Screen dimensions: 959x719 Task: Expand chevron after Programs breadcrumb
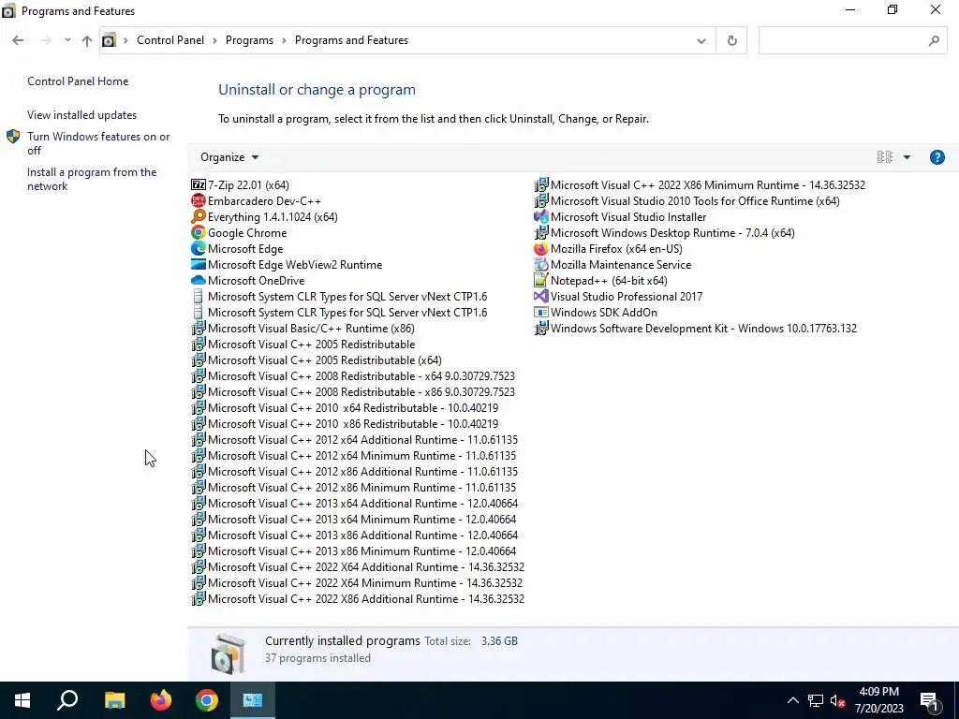click(285, 40)
